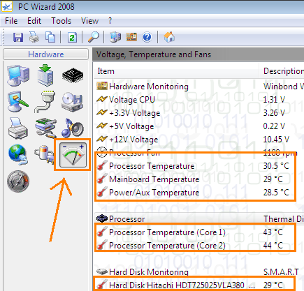Image resolution: width=304 pixels, height=291 pixels.
Task: Click the Hardware panel header button
Action: [46, 54]
